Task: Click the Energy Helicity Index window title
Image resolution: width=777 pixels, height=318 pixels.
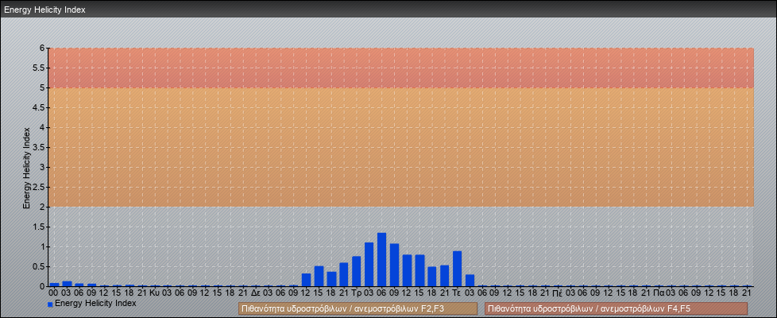Action: pyautogui.click(x=44, y=10)
